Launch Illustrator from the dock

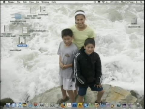[80, 105]
